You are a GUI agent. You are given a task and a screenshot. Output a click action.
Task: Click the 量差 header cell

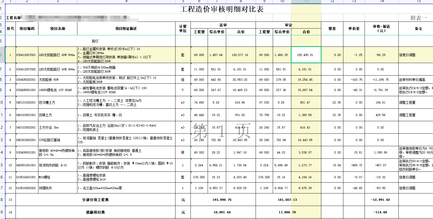click(332, 29)
